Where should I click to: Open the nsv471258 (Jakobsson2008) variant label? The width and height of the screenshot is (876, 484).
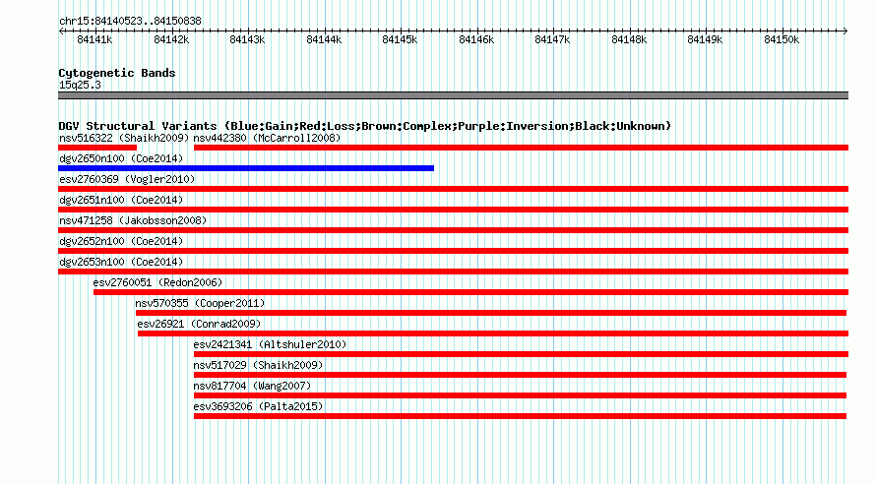(x=133, y=220)
